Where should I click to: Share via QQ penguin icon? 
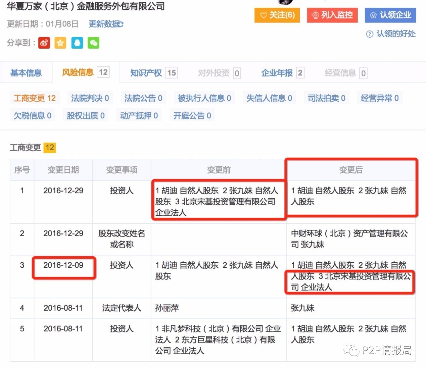[77, 43]
